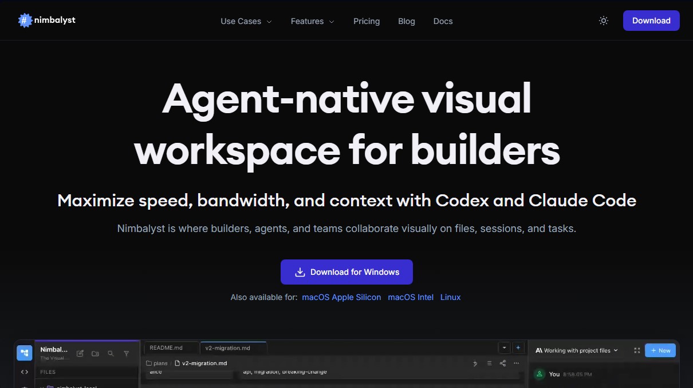Select the code brackets icon in app sidebar
Image resolution: width=693 pixels, height=388 pixels.
point(24,372)
